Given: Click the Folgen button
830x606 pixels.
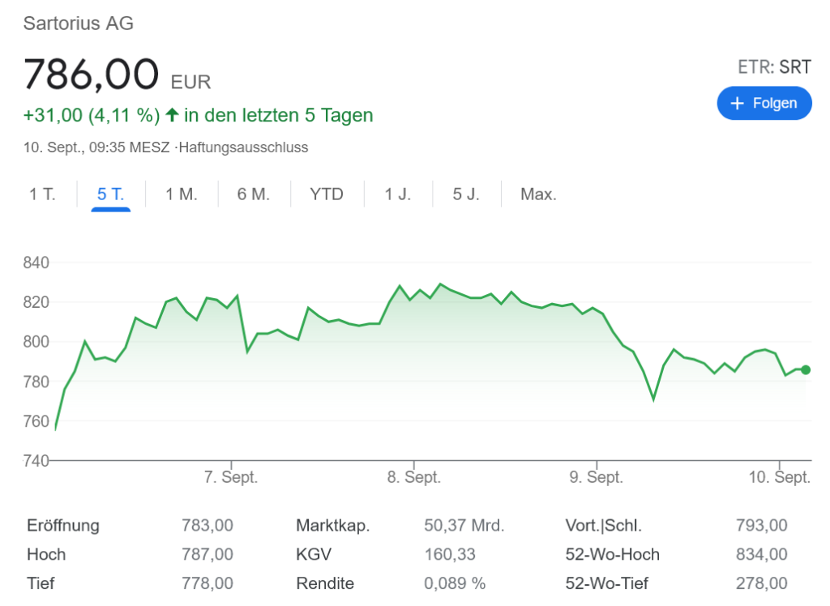Looking at the screenshot, I should tap(764, 103).
